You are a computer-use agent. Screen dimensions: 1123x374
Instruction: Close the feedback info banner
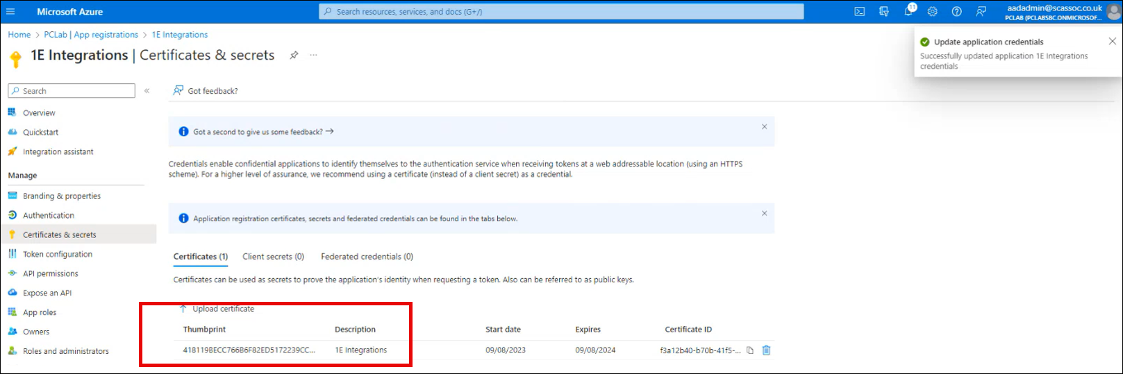click(764, 127)
